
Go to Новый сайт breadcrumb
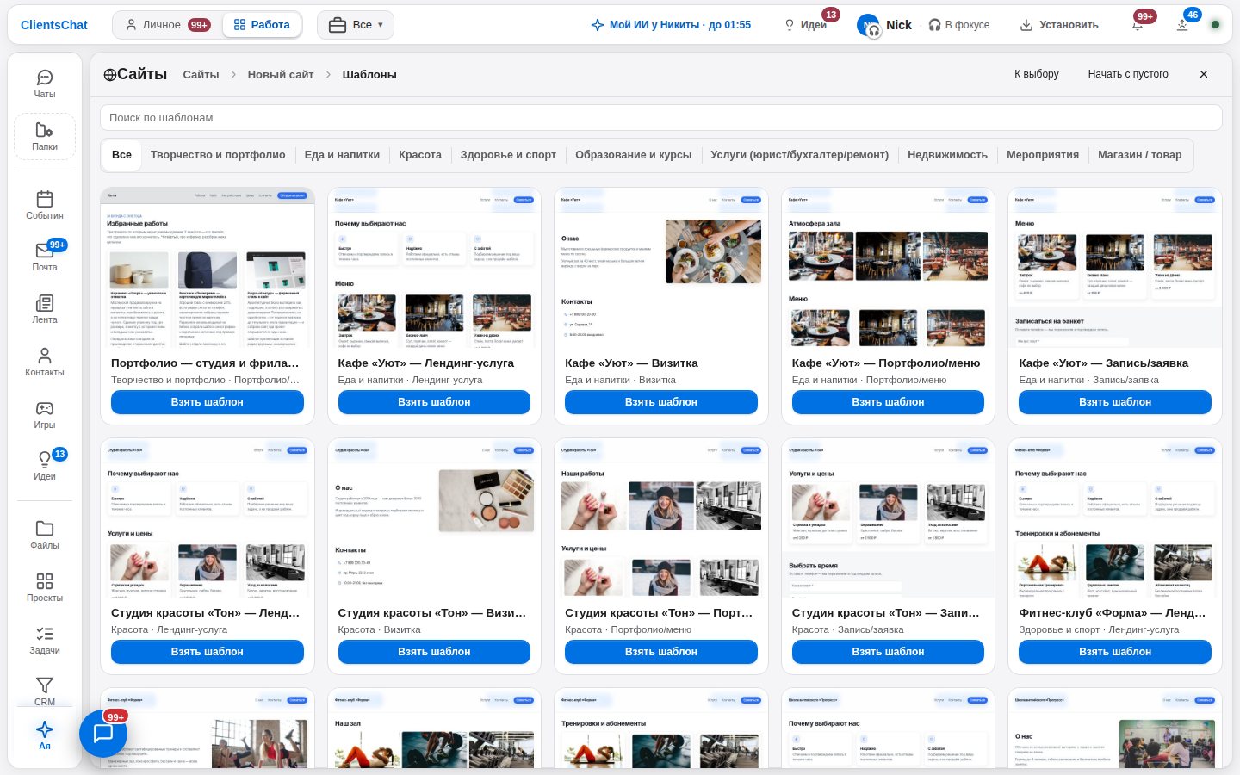(281, 75)
